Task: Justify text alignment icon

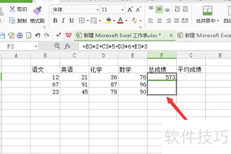Action: coord(177,21)
